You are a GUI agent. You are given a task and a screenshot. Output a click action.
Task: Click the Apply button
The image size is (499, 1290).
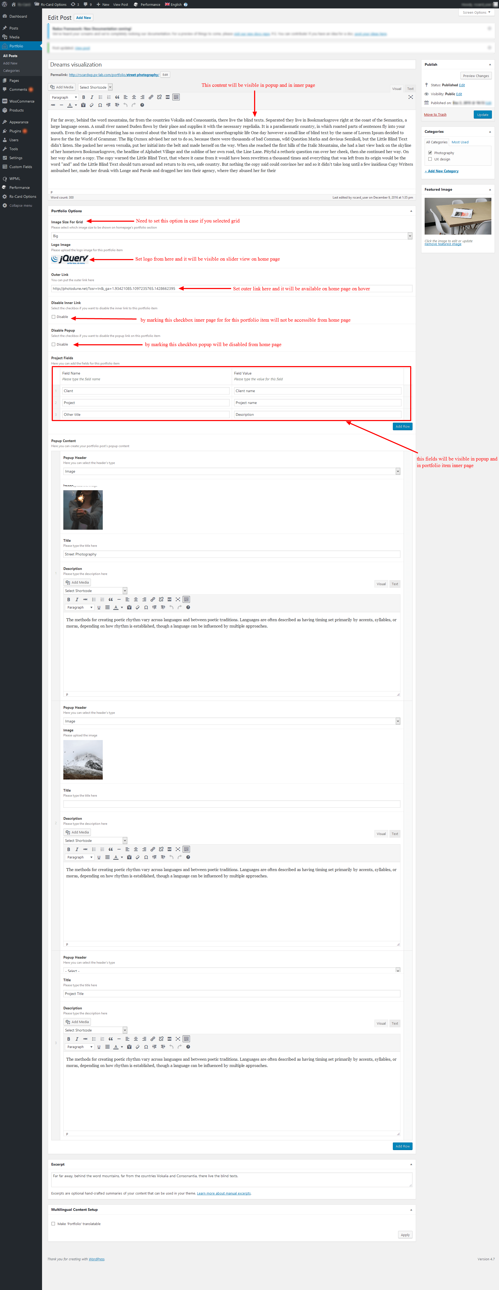tap(405, 1235)
